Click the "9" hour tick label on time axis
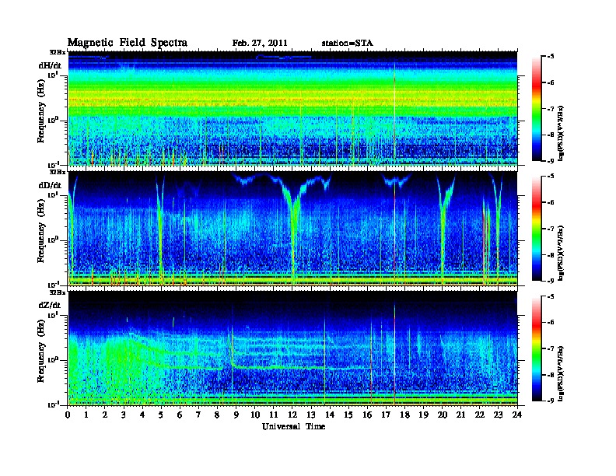 (x=236, y=415)
